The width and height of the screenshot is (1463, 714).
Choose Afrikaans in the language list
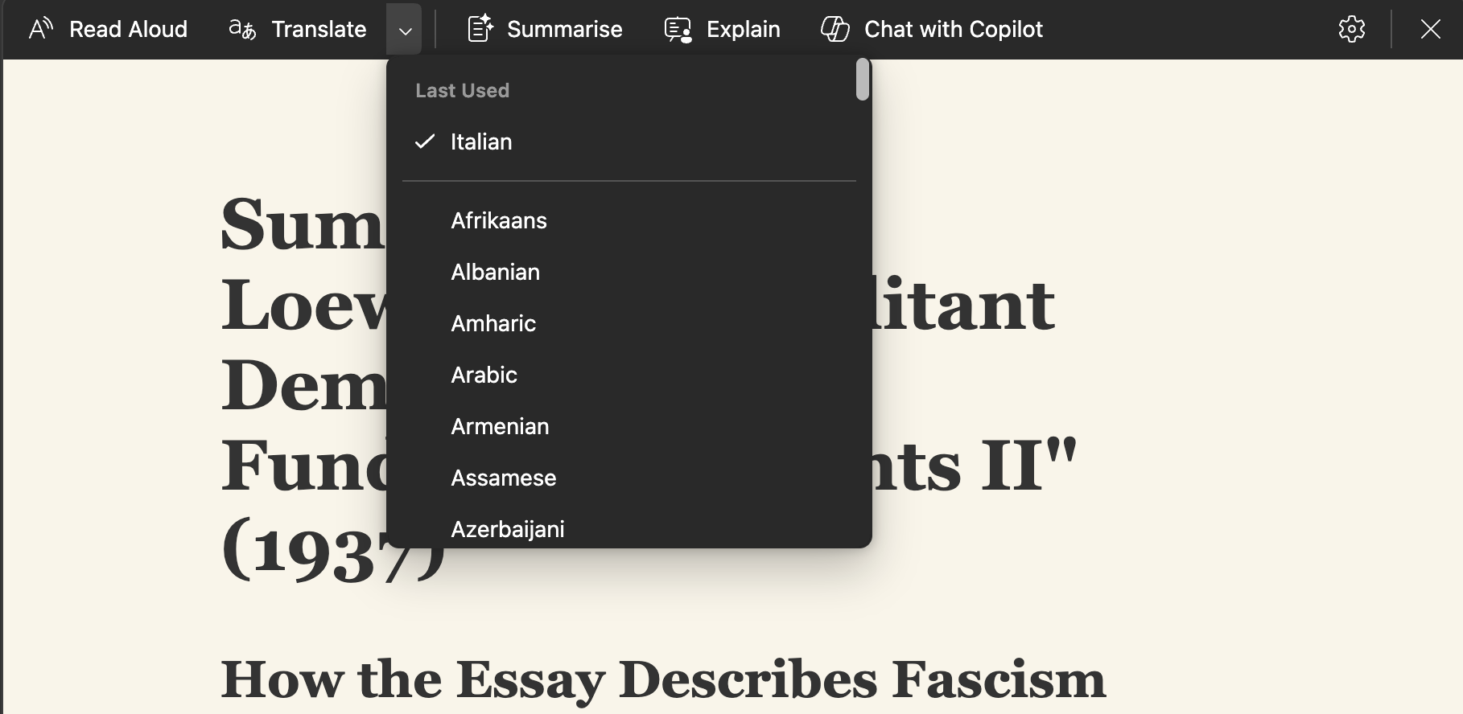628,220
